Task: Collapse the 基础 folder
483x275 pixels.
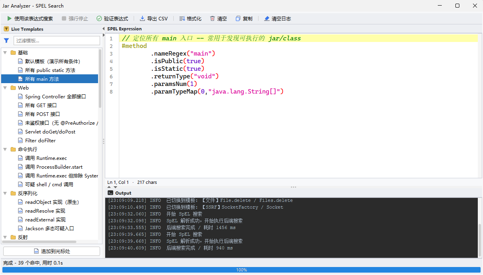Action: click(x=5, y=52)
